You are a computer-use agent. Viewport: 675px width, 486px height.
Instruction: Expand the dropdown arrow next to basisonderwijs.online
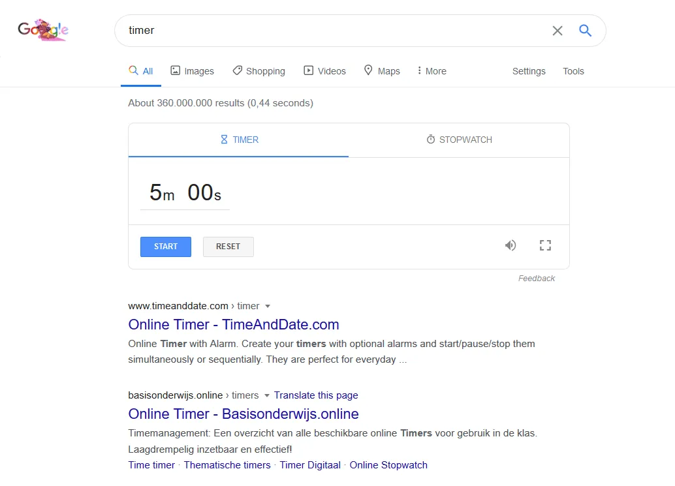click(266, 396)
